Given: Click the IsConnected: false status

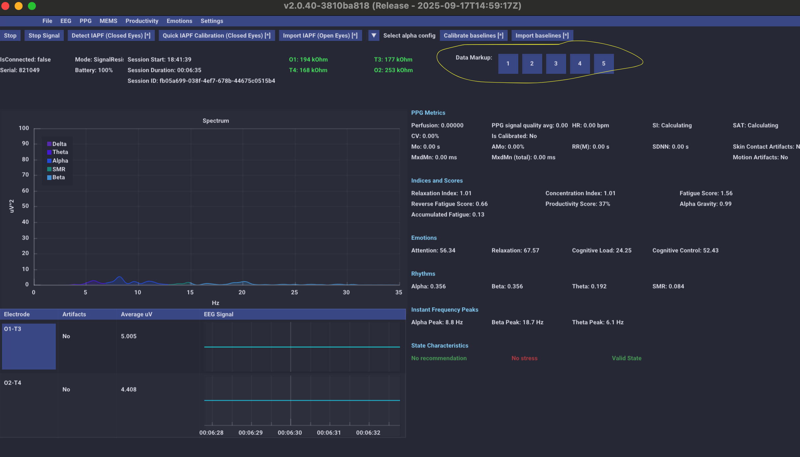Looking at the screenshot, I should 26,60.
